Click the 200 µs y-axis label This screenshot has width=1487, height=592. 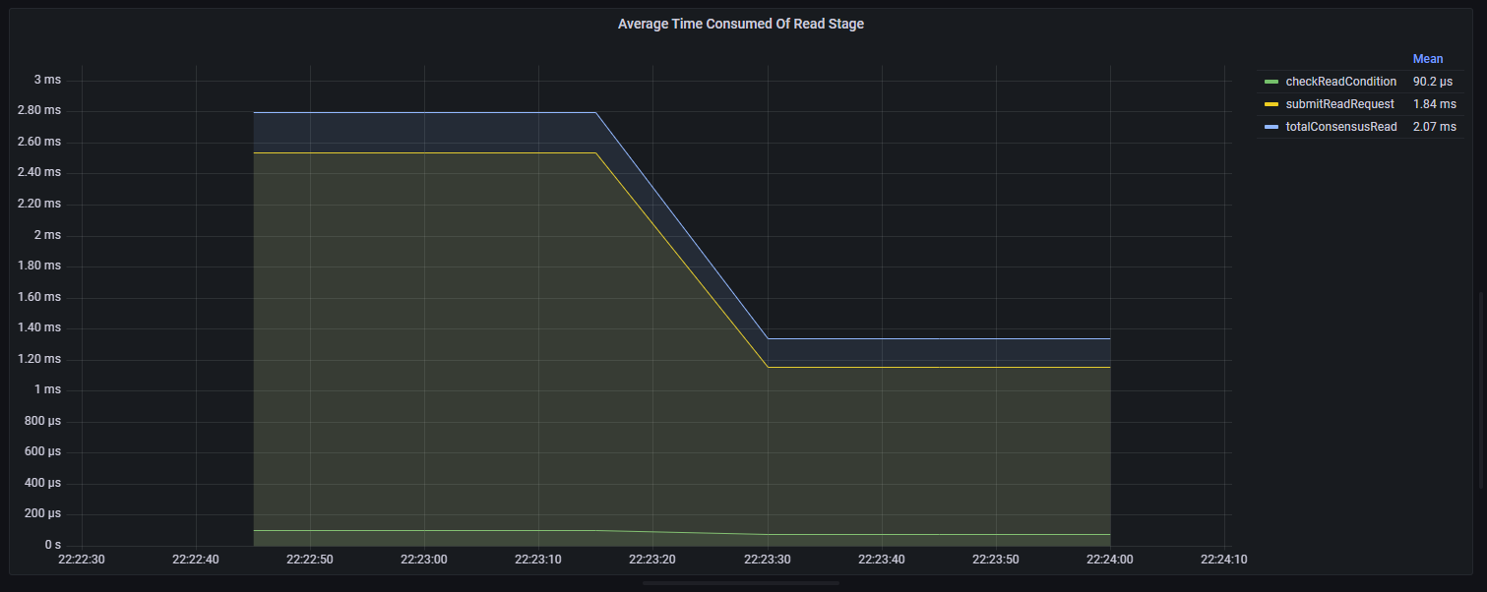click(41, 513)
